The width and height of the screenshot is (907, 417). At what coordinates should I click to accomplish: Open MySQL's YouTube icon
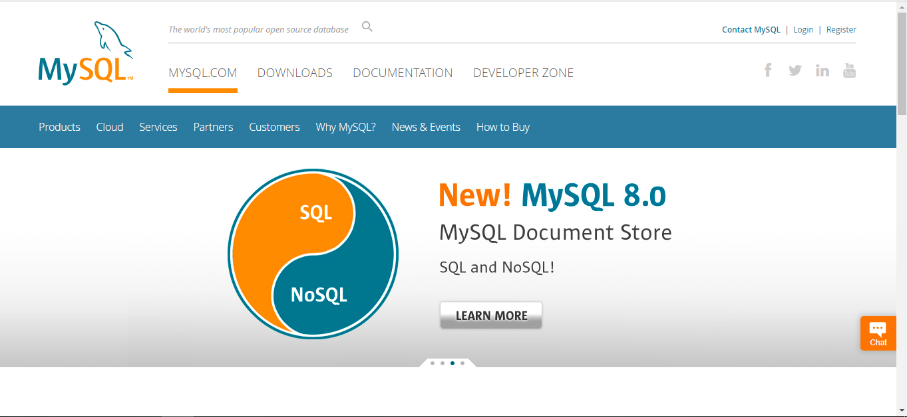coord(849,70)
